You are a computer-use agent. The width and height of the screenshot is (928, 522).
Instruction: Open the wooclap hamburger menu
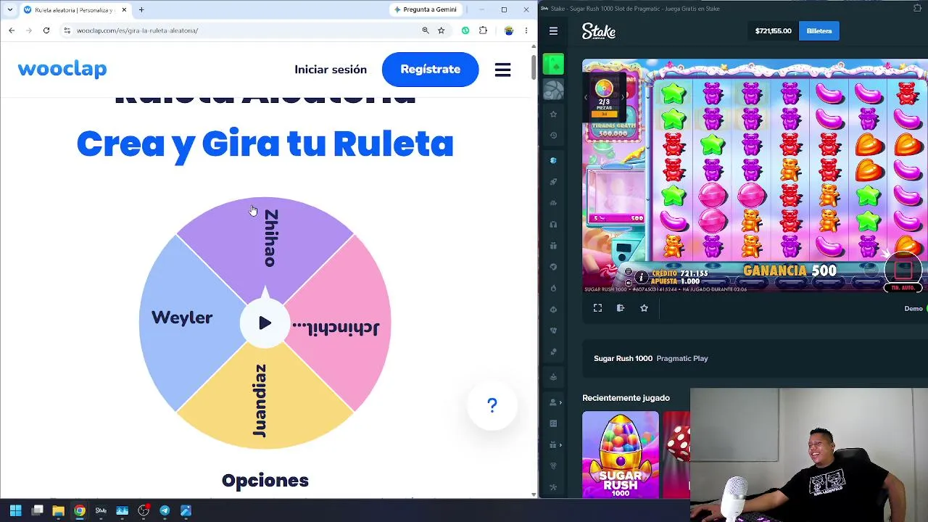(x=502, y=70)
